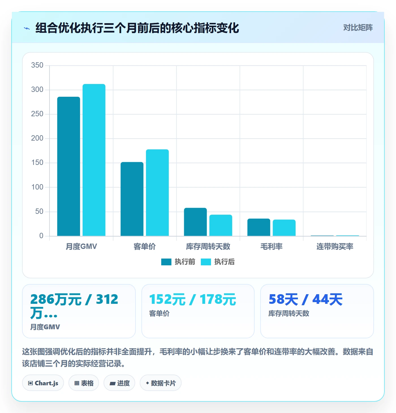Click the 库存周转天数 执行前 bar
This screenshot has height=413, width=396.
tap(195, 222)
